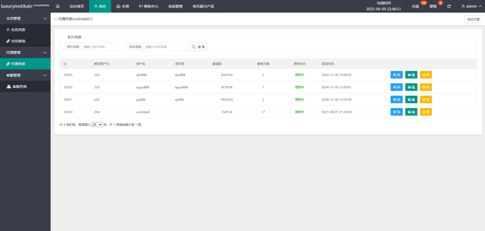Click the 添加代理 button
This screenshot has height=231, width=485.
473,19
